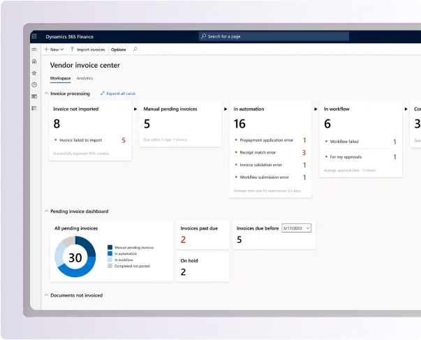Click Import invoices upload arrow icon
This screenshot has width=421, height=340.
click(x=72, y=50)
